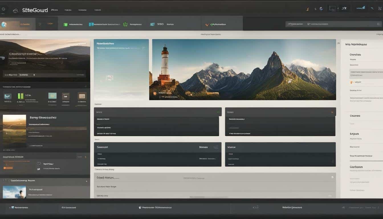Image resolution: width=383 pixels, height=219 pixels.
Task: Click the dark window icon in left row
Action: click(66, 96)
